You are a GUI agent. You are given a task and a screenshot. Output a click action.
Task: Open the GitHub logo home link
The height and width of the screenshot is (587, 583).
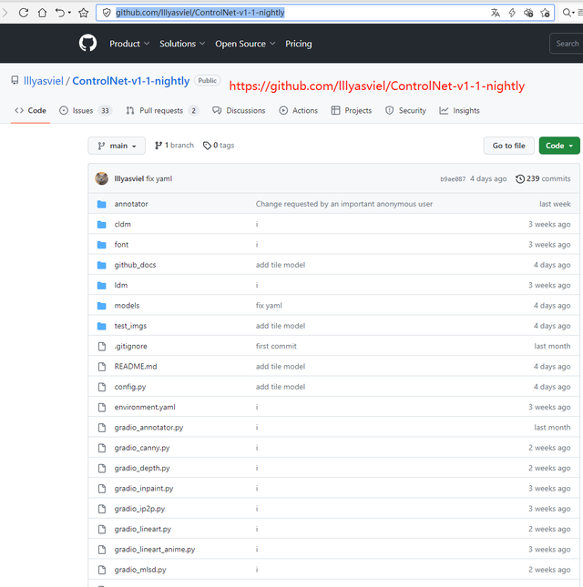[87, 43]
